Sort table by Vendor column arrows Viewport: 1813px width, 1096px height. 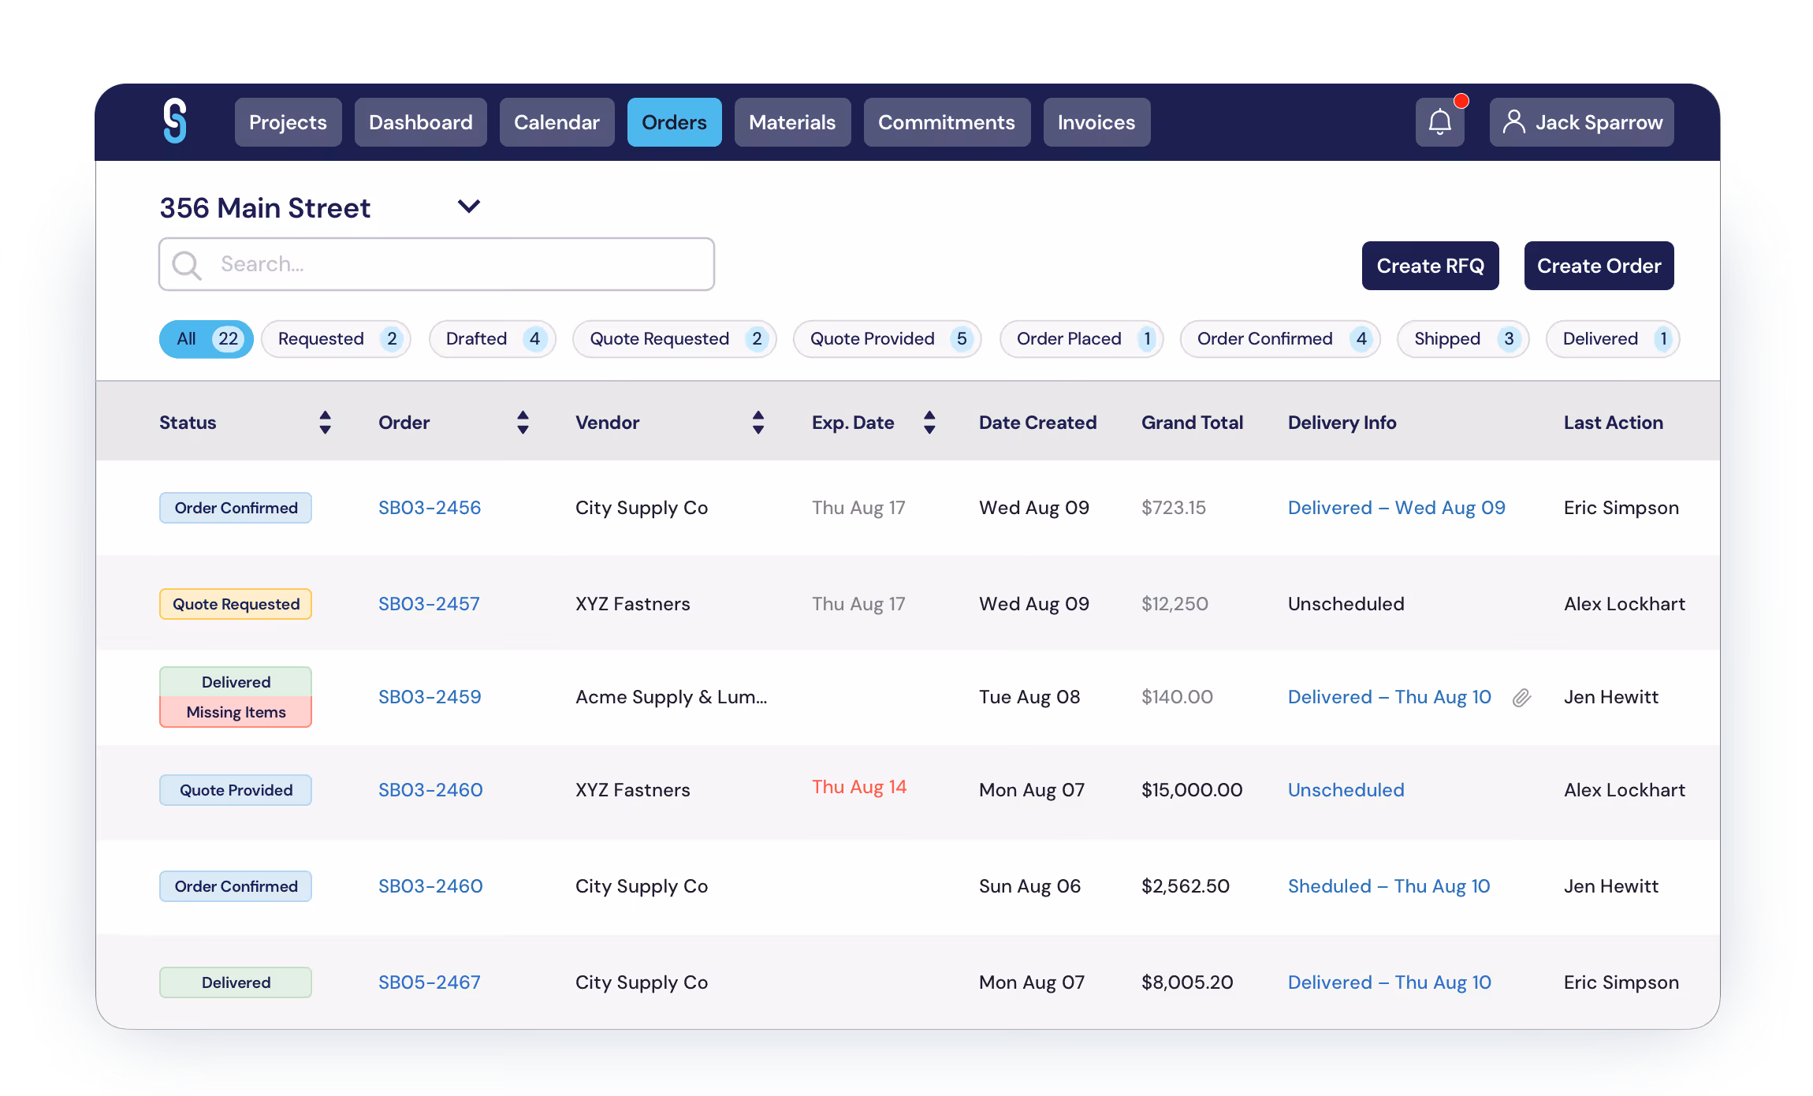758,423
